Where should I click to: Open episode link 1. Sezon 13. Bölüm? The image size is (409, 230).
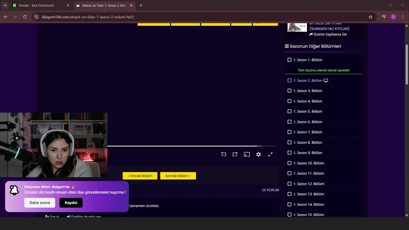(x=309, y=194)
